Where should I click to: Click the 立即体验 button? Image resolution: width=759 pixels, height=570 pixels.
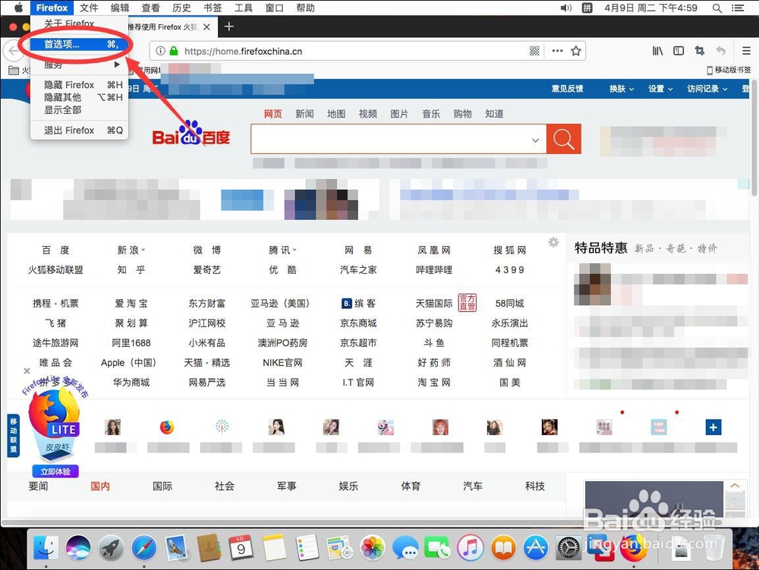[55, 471]
